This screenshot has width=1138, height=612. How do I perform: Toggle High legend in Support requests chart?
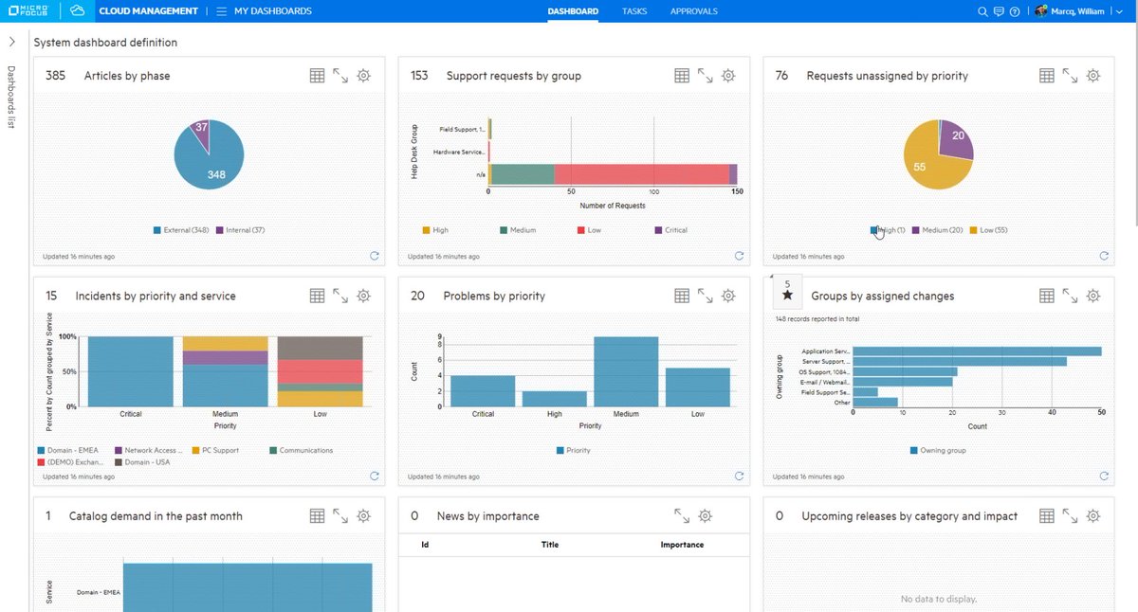(435, 230)
